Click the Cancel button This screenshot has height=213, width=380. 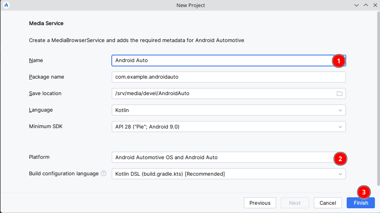point(327,203)
